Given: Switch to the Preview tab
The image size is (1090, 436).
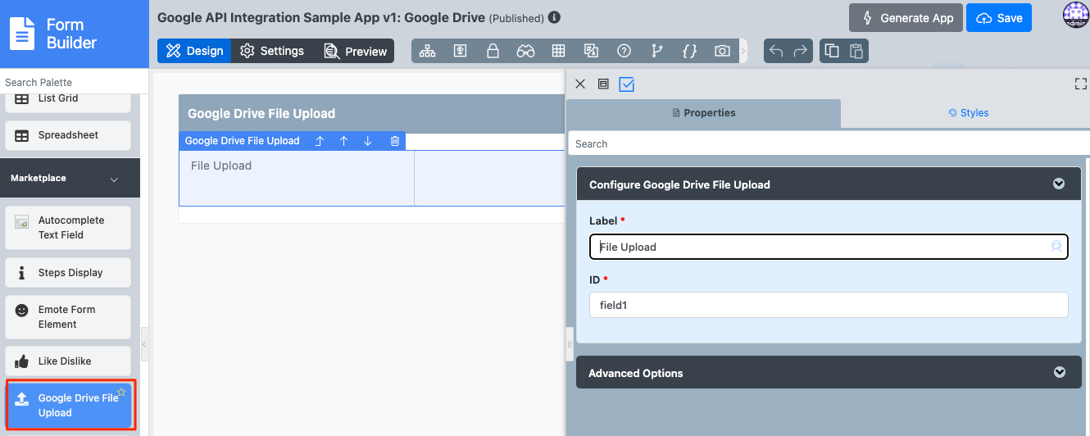Looking at the screenshot, I should point(355,51).
